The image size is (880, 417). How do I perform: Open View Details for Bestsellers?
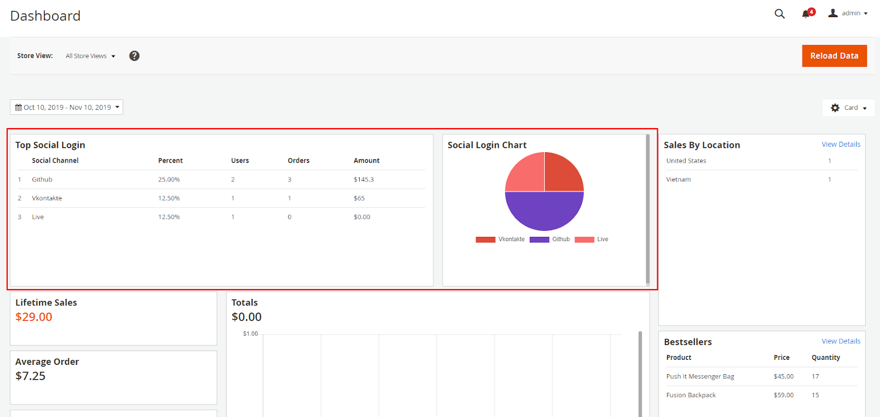coord(840,341)
